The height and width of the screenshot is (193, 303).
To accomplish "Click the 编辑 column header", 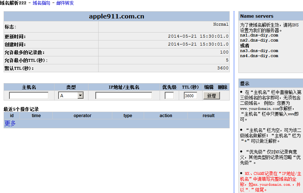I will 209,87.
